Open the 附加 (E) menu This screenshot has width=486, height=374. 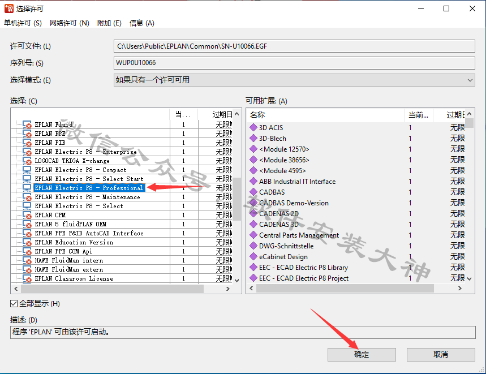[109, 23]
